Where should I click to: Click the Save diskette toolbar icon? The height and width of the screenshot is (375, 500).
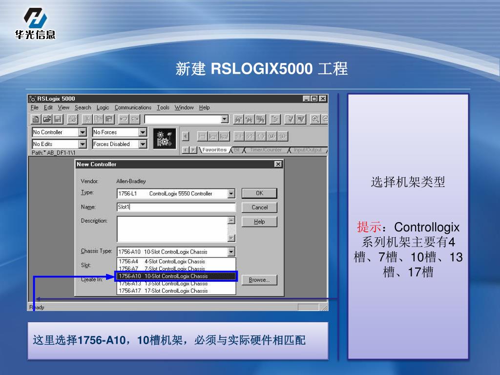coord(58,119)
